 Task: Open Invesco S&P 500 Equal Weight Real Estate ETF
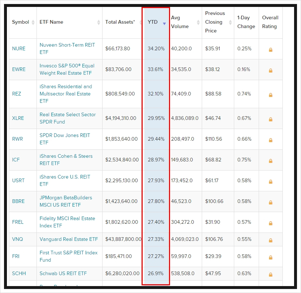[x=67, y=69]
